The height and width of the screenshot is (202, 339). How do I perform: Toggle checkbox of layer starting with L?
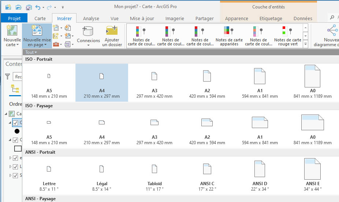click(x=15, y=167)
